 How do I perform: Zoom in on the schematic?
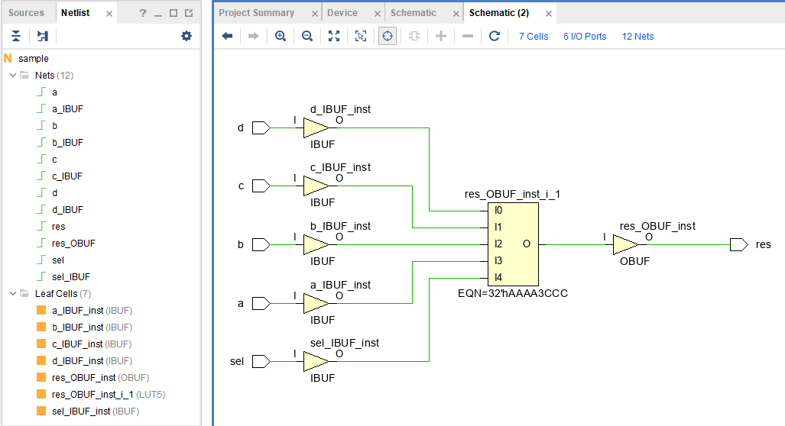[x=281, y=36]
